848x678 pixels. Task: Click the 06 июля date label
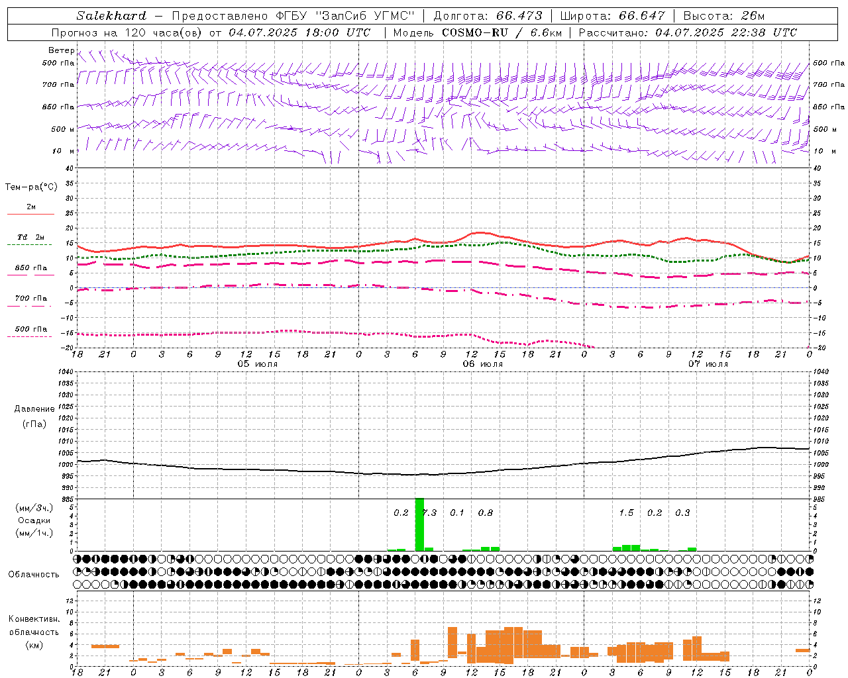coord(483,364)
